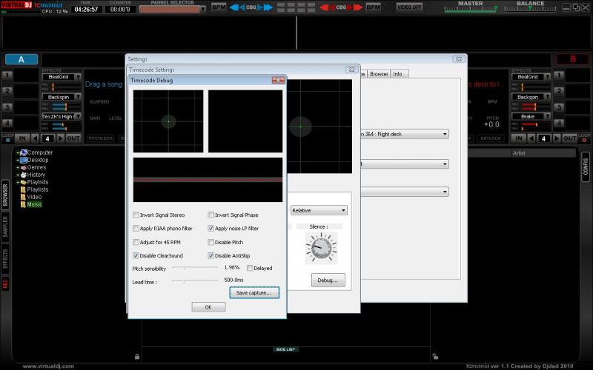Select the Desktop folder icon
This screenshot has width=593, height=370.
[x=24, y=160]
